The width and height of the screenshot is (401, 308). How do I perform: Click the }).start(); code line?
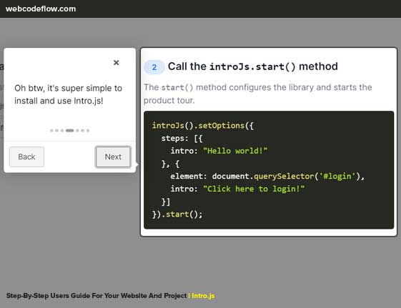pos(177,214)
